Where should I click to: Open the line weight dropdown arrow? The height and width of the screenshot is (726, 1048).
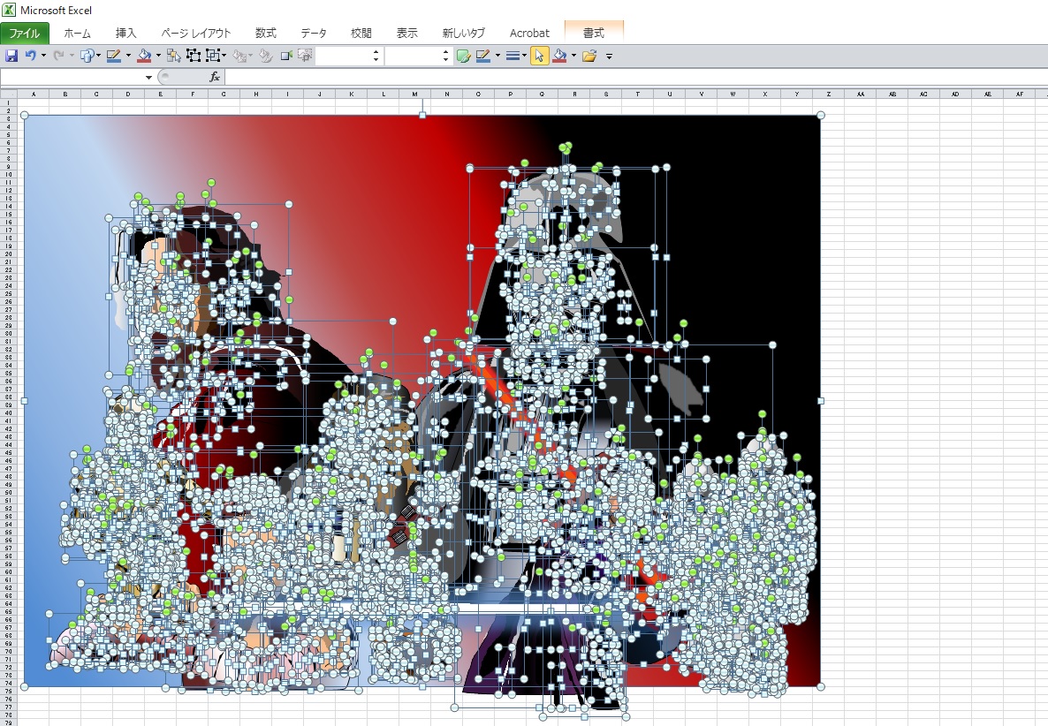525,57
